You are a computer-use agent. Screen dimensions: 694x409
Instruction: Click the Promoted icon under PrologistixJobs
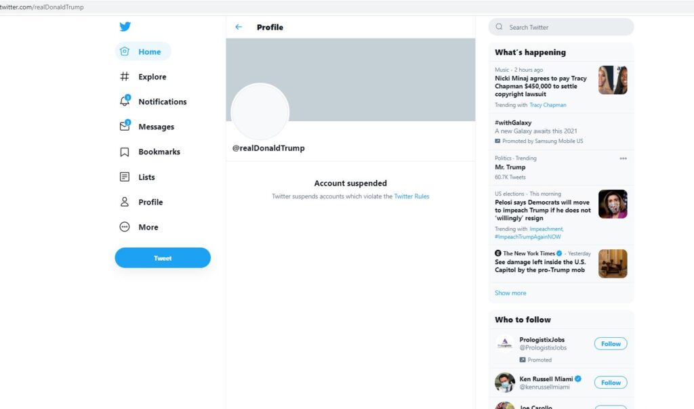click(x=523, y=360)
